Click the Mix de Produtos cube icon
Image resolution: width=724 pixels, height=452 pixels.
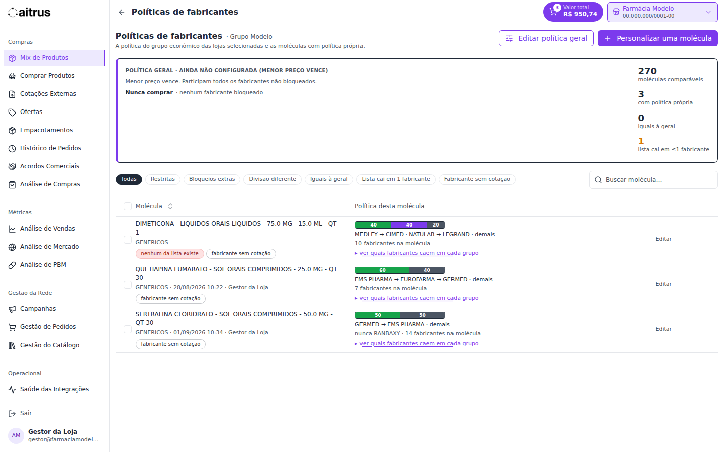tap(12, 58)
